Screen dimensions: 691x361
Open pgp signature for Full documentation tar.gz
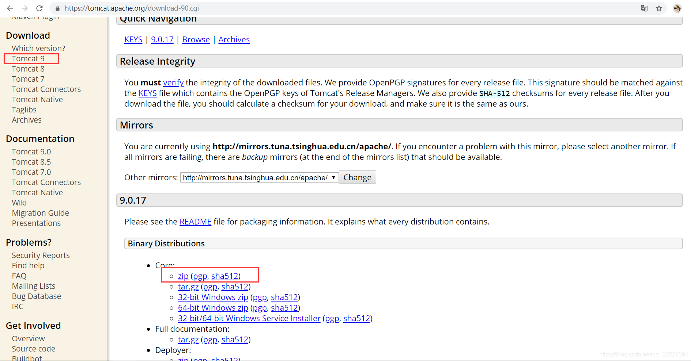pyautogui.click(x=210, y=339)
